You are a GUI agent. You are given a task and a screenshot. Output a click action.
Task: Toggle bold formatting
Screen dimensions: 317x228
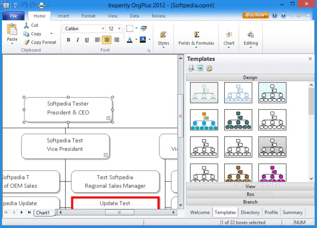pos(68,40)
